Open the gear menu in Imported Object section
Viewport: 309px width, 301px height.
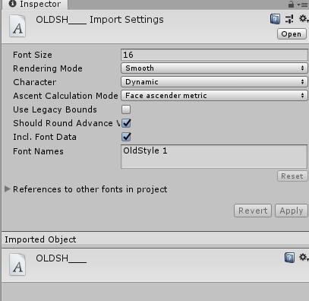(x=304, y=258)
